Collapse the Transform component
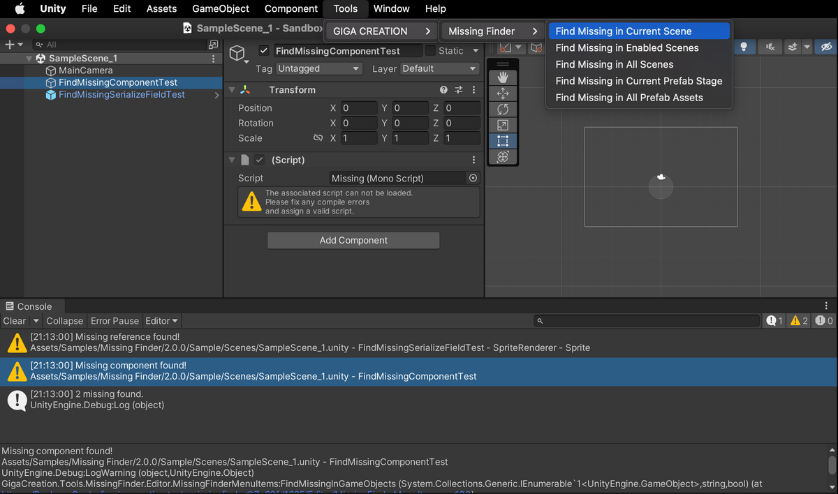This screenshot has width=838, height=494. coord(232,89)
